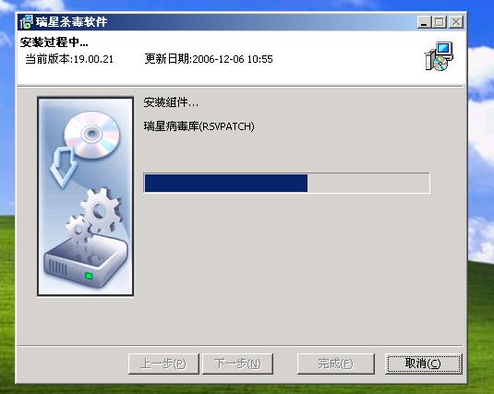This screenshot has height=394, width=494.
Task: Click the 上一步(P) back button
Action: [163, 364]
